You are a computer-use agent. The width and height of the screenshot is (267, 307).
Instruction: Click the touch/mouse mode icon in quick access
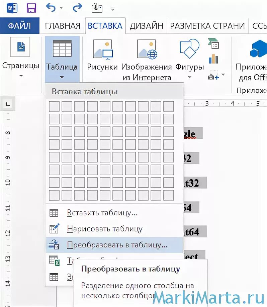pos(97,8)
